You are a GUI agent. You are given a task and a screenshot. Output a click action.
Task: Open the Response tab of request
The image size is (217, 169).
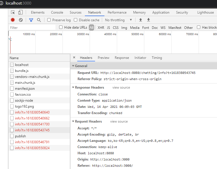tap(122, 58)
